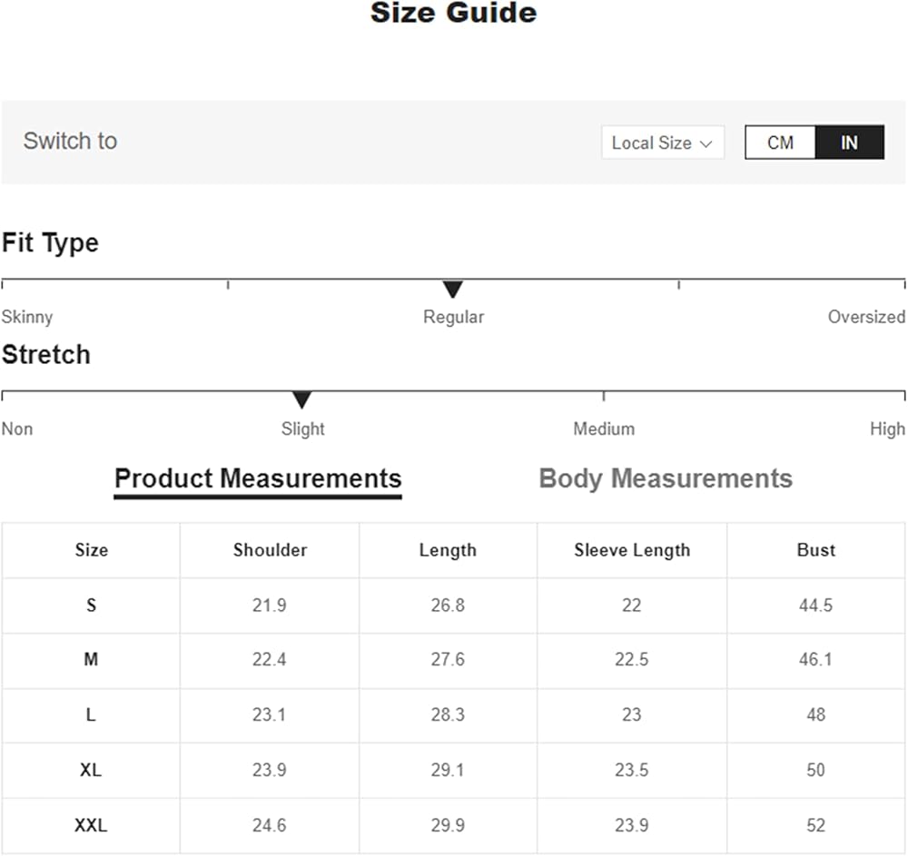Click the Fit Type marker triangle
This screenshot has height=856, width=908.
click(x=453, y=290)
